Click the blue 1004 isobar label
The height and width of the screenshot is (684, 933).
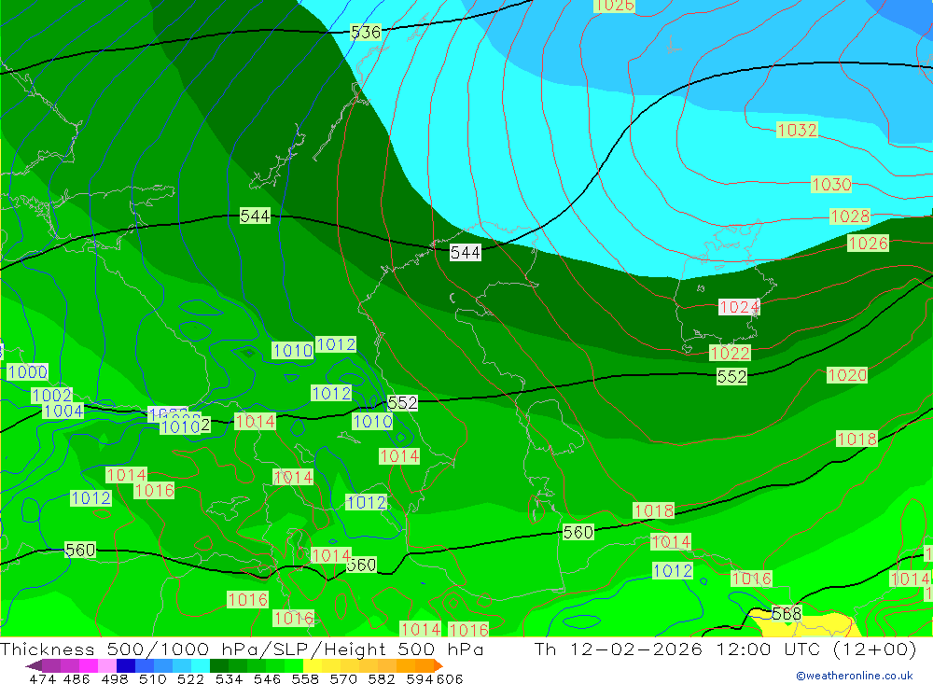tap(63, 411)
